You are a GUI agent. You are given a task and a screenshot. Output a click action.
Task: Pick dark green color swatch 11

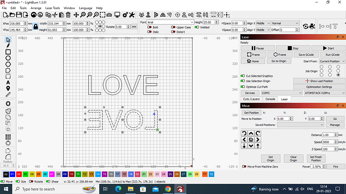78,174
